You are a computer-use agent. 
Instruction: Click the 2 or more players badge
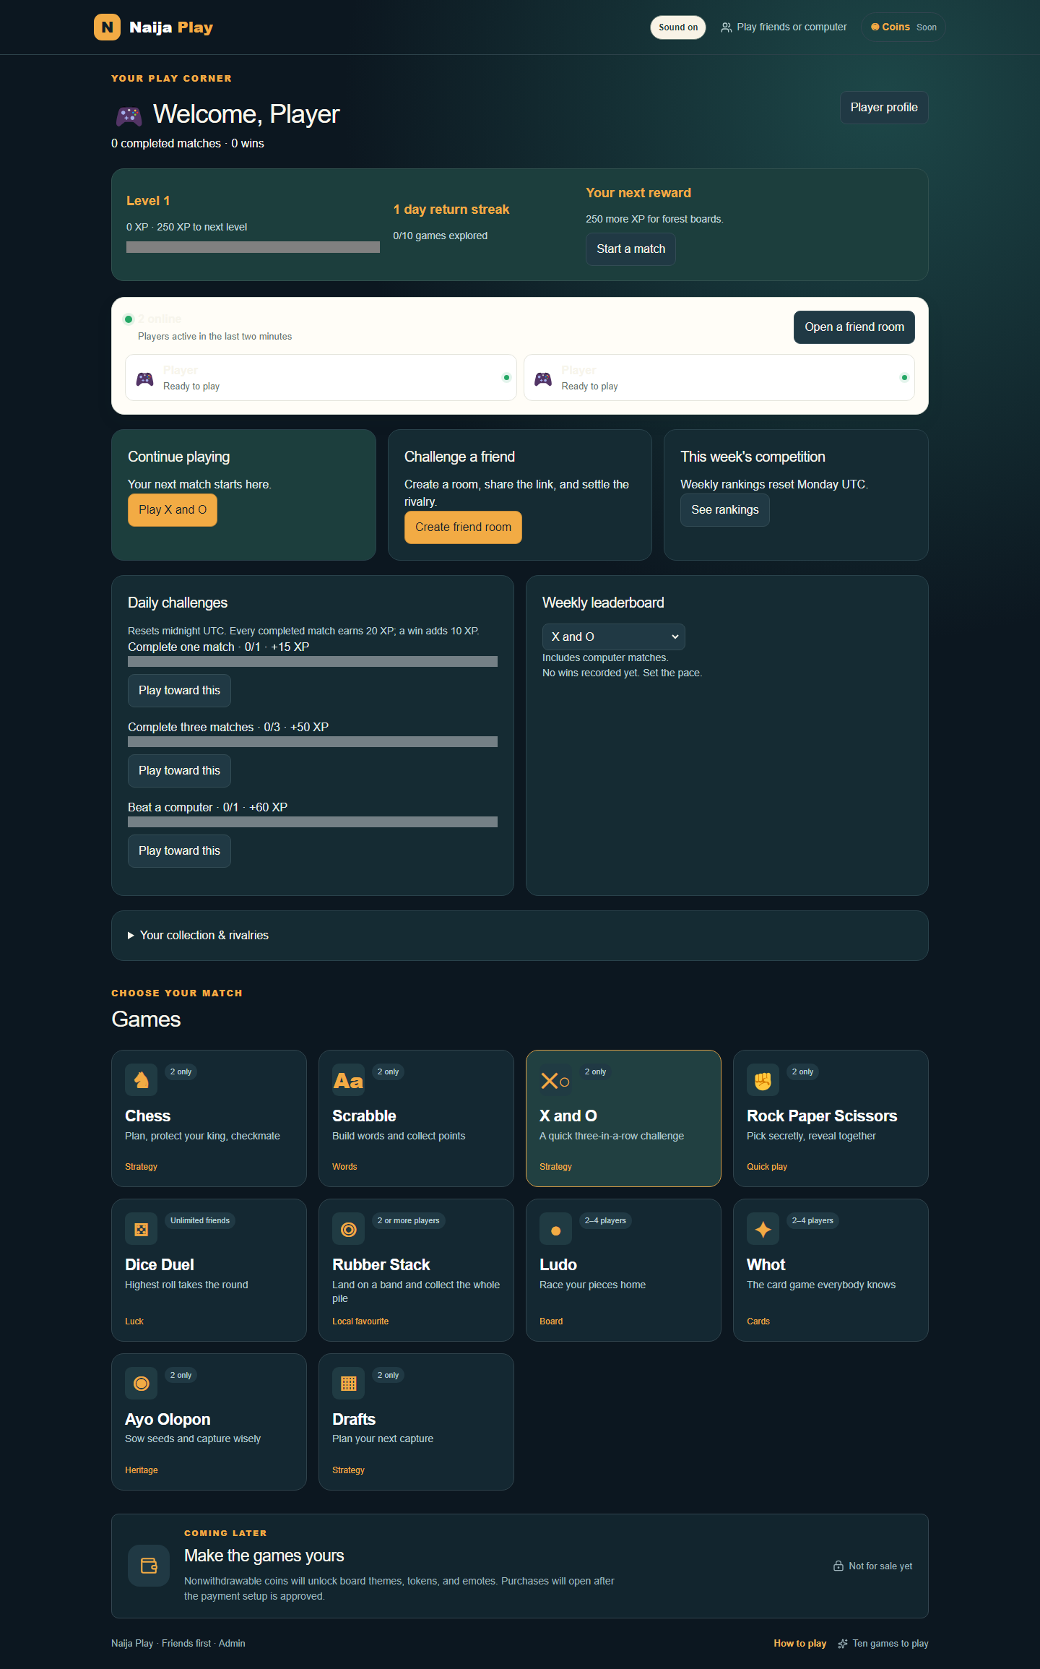point(408,1221)
